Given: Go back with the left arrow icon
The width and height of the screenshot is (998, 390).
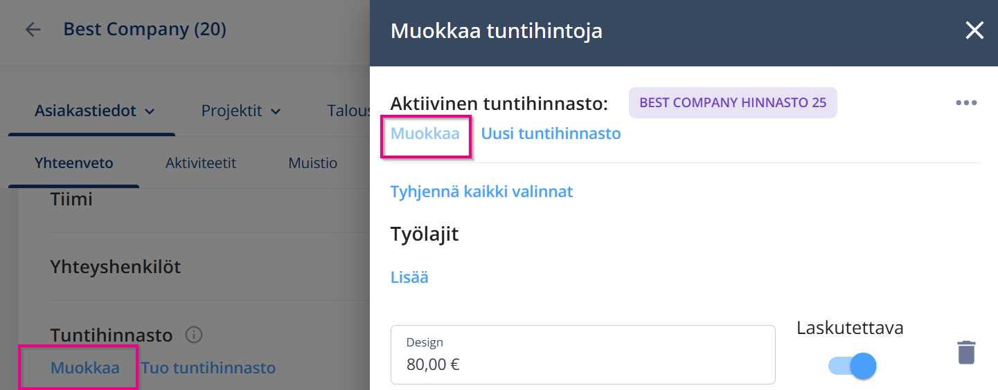Looking at the screenshot, I should pyautogui.click(x=33, y=30).
